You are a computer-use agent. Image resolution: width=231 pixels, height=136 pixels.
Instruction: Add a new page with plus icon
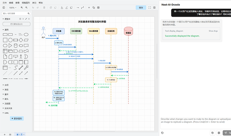coord(5,134)
